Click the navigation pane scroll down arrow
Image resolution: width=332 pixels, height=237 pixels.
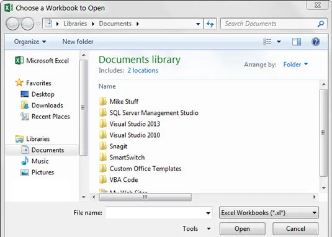[84, 197]
